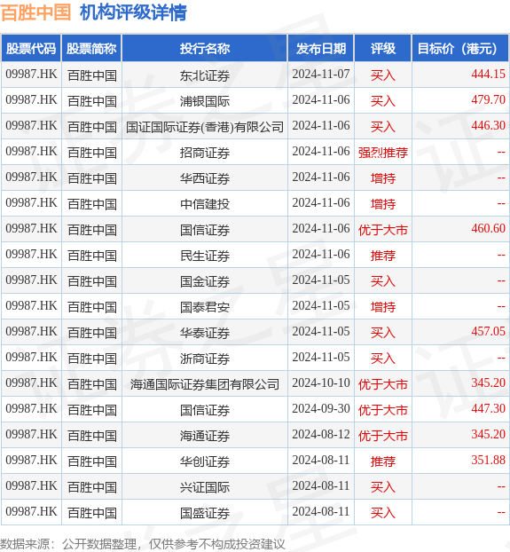Click target price 447.30
The width and height of the screenshot is (510, 552).
[x=488, y=408]
